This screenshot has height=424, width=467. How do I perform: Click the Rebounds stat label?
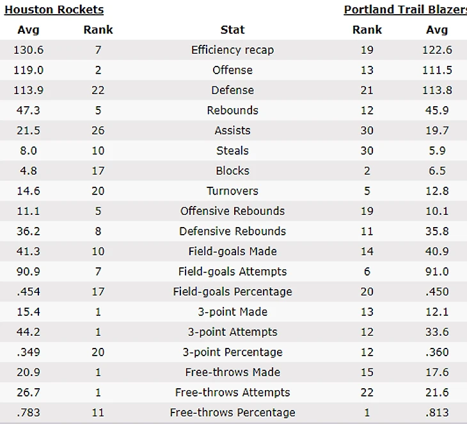[x=232, y=111]
